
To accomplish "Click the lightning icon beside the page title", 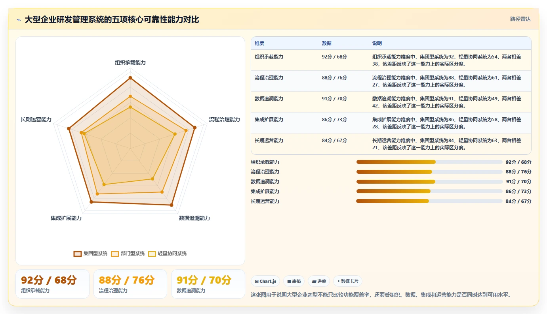I will coord(19,20).
